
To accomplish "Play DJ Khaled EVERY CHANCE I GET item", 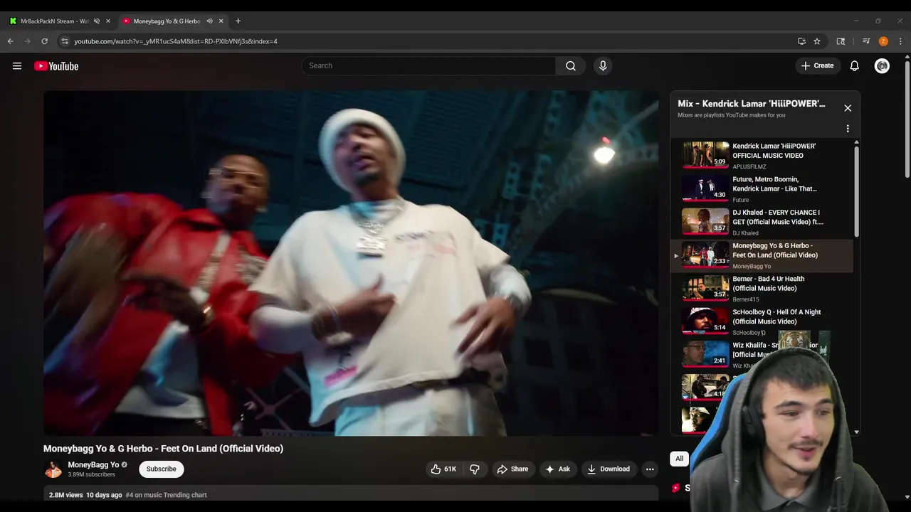I will 763,222.
